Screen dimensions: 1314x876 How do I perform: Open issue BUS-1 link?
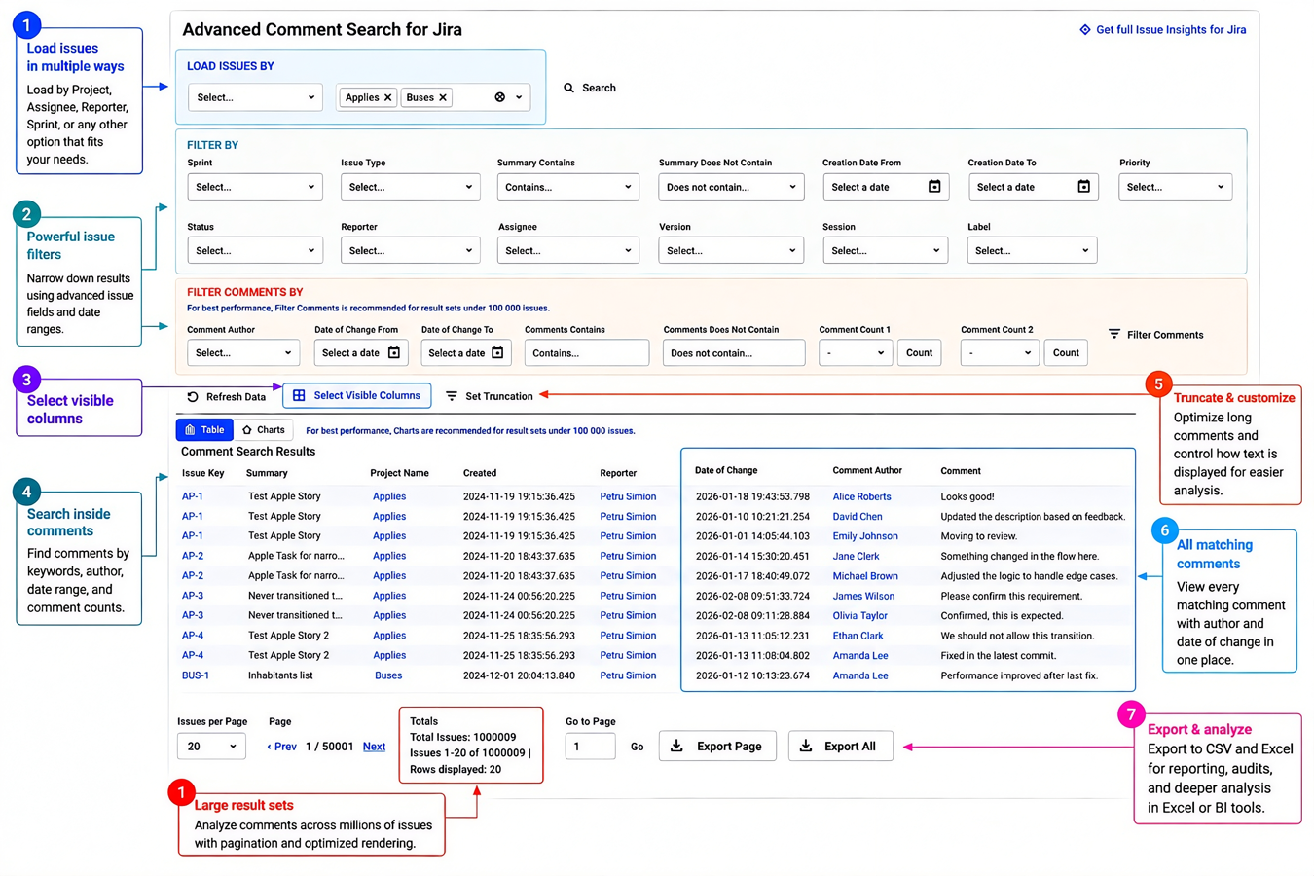pos(196,675)
